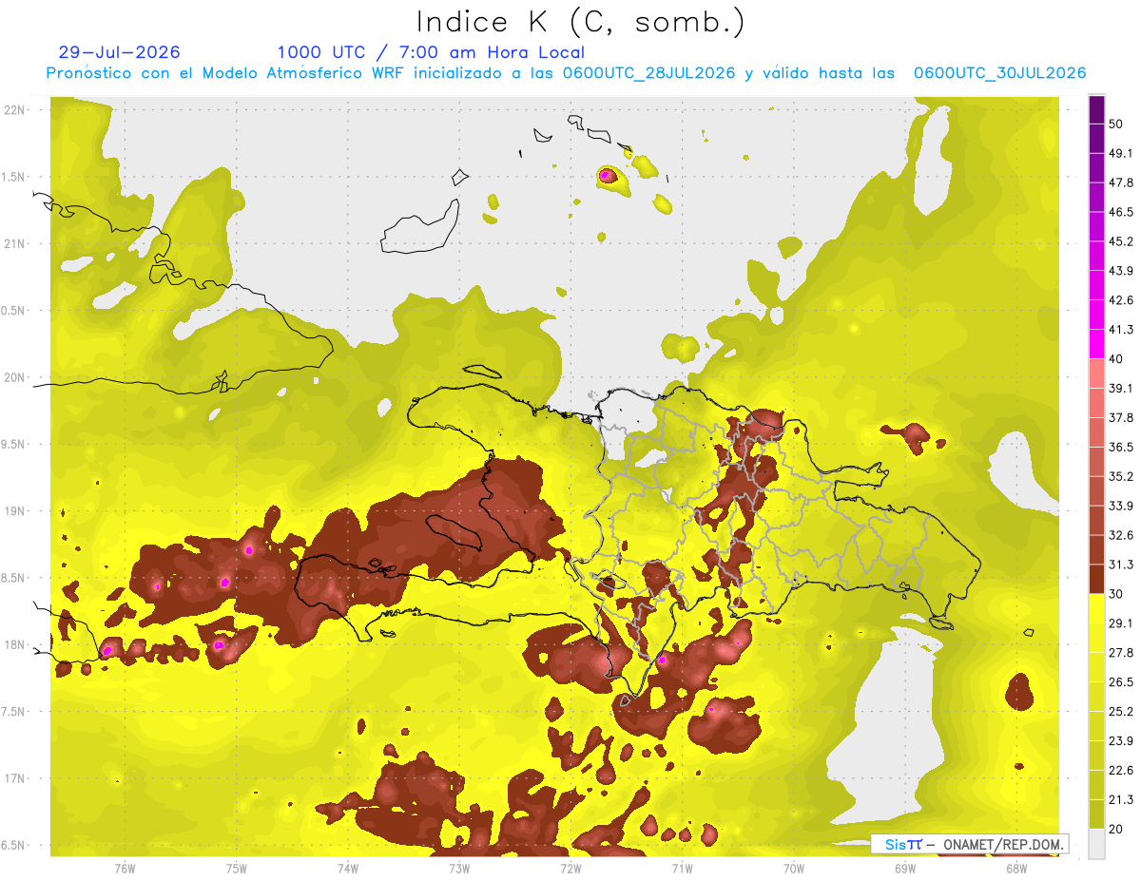Image resolution: width=1141 pixels, height=881 pixels.
Task: Click the colorbar value "25.2"
Action: pos(1121,712)
